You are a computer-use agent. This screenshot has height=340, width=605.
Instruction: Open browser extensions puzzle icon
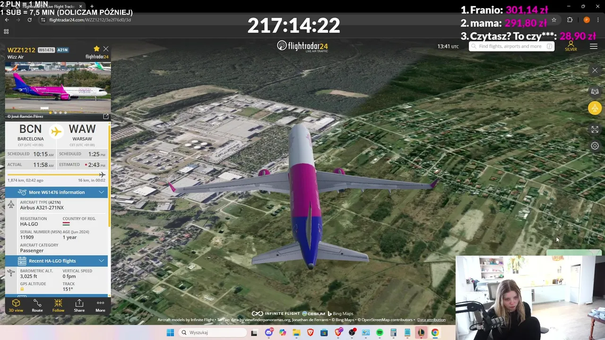tap(570, 20)
